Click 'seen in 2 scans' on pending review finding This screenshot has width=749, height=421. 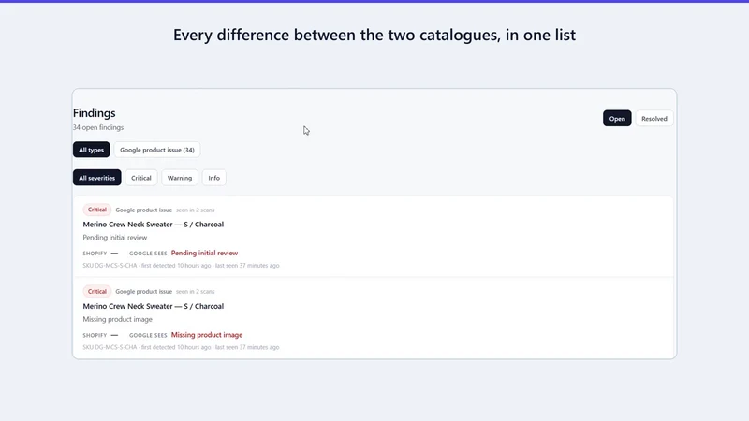[x=195, y=210]
